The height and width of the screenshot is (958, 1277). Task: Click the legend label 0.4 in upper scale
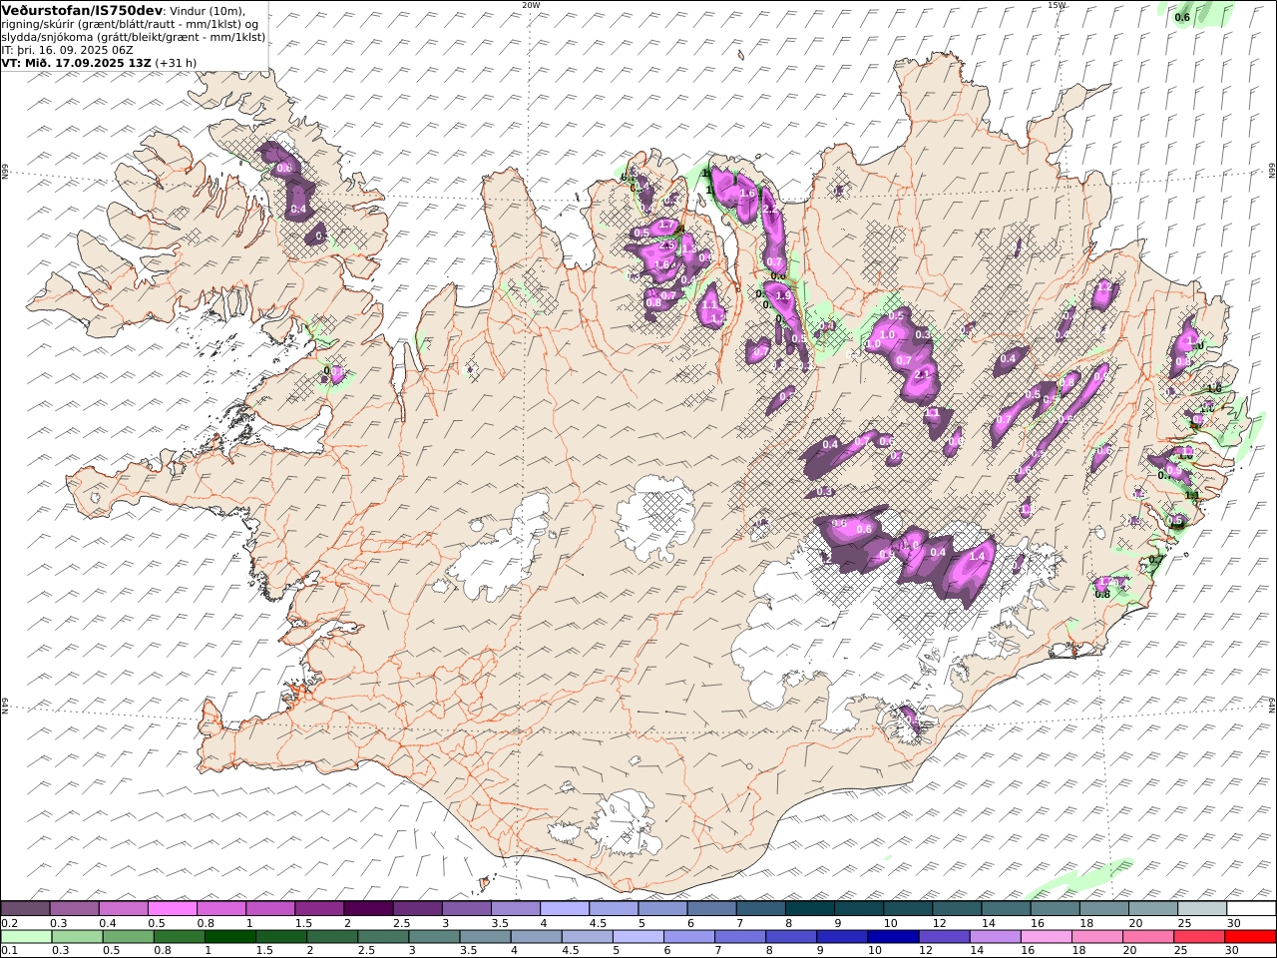pyautogui.click(x=107, y=923)
